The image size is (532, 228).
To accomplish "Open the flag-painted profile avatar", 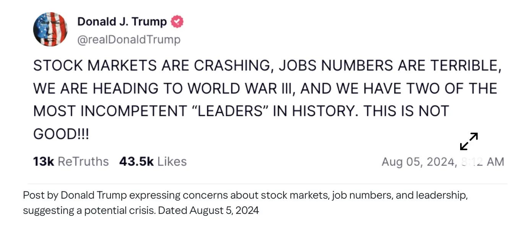I will tap(50, 29).
